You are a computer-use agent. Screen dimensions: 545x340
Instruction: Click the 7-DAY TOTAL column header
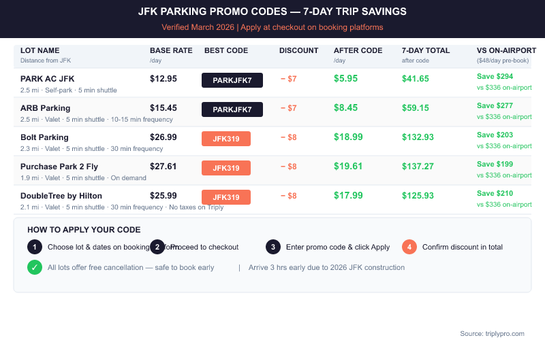pos(426,50)
